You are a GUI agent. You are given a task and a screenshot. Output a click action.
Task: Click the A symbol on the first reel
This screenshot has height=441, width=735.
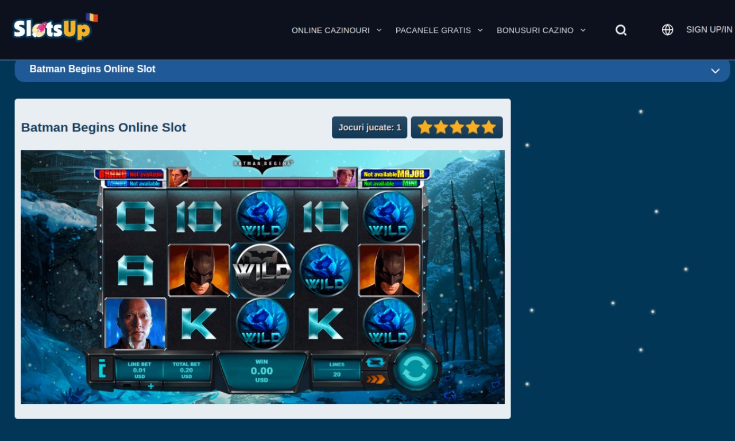(x=136, y=270)
